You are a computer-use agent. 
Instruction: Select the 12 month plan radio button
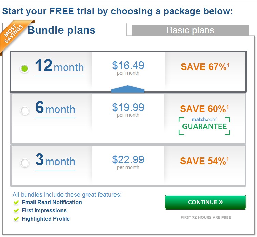(x=25, y=68)
